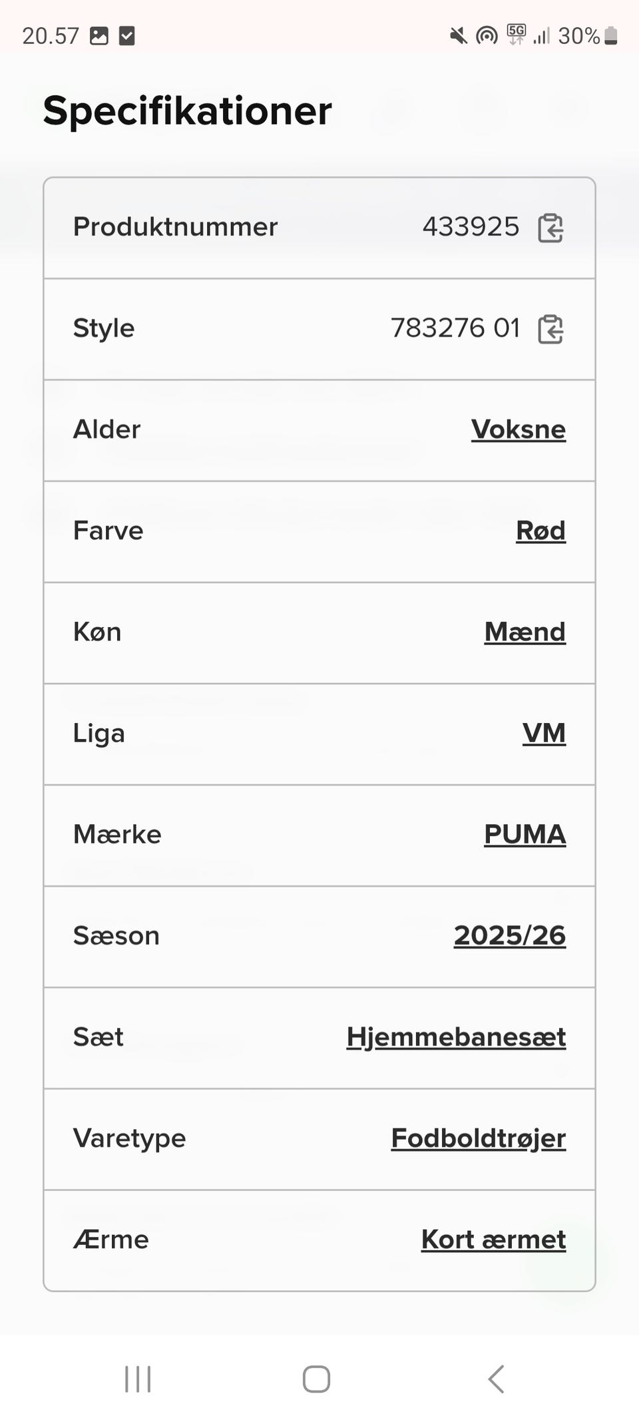
Task: Go to the PUMA brand link
Action: pyautogui.click(x=525, y=834)
